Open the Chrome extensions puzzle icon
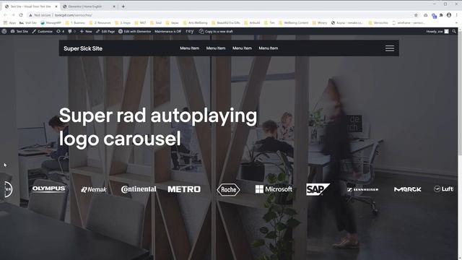The width and height of the screenshot is (462, 260). (441, 15)
